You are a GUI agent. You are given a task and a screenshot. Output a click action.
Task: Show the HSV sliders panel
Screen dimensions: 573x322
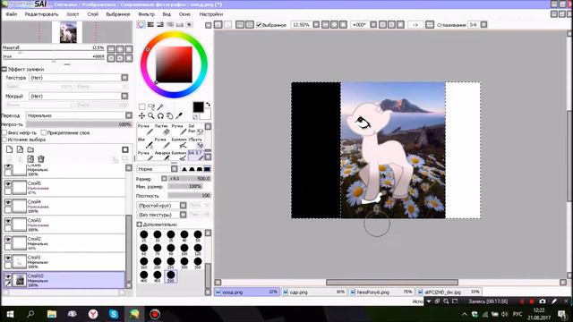160,24
